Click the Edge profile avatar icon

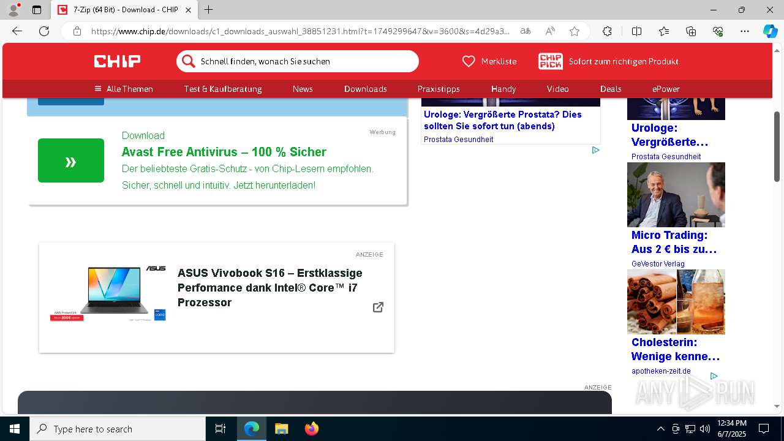coord(13,10)
